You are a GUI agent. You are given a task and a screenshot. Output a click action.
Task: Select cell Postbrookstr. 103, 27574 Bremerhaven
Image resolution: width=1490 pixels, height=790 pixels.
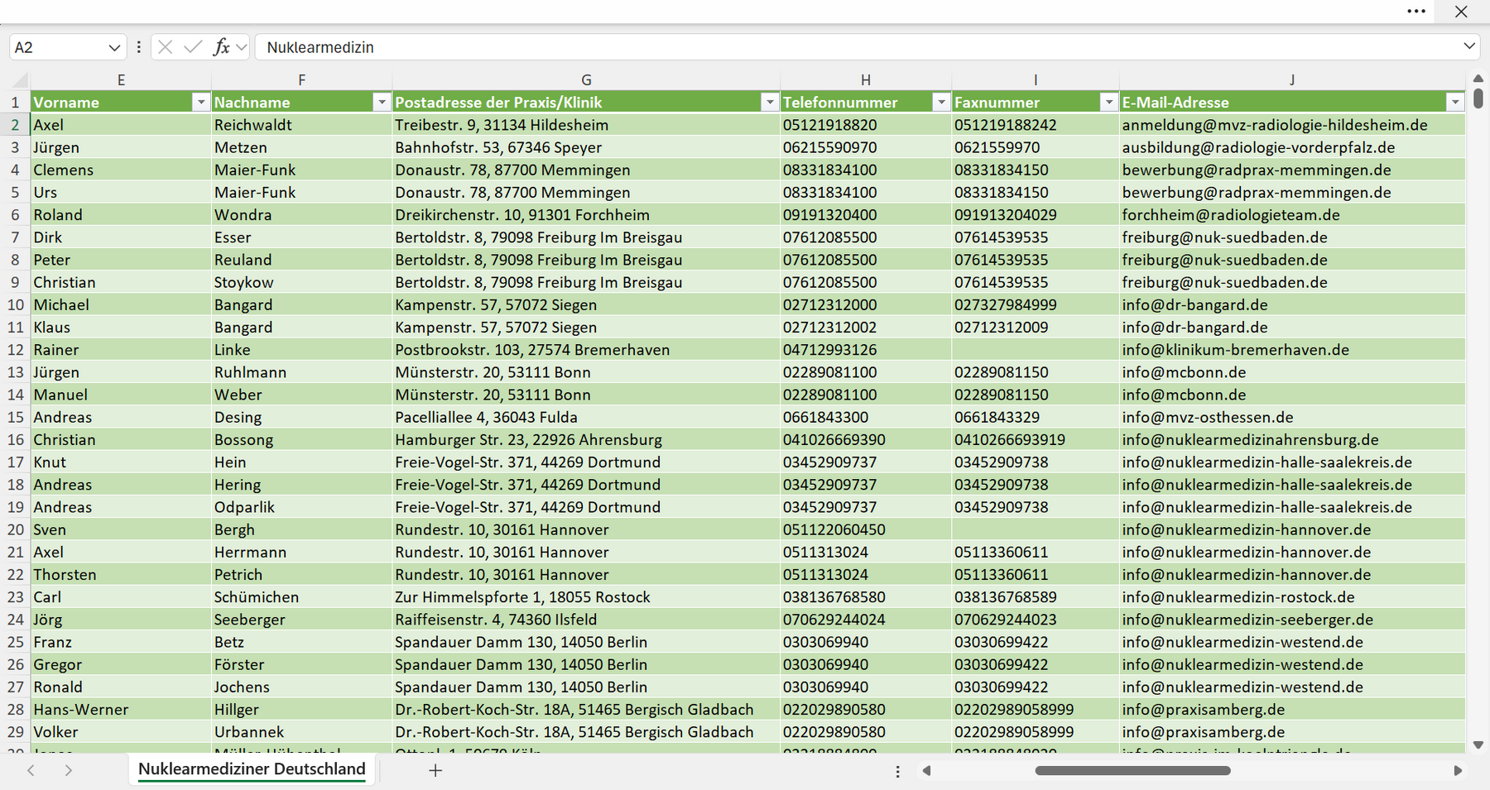point(586,349)
